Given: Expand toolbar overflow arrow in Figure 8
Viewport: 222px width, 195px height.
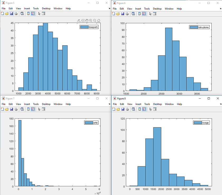Looking at the screenshot, I should 221,104.
